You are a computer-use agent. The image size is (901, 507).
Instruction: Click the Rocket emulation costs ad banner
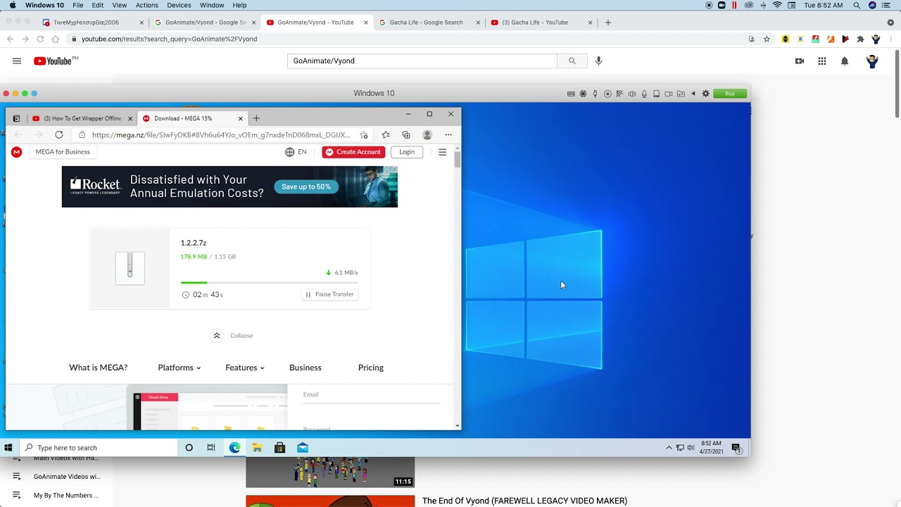(x=229, y=187)
